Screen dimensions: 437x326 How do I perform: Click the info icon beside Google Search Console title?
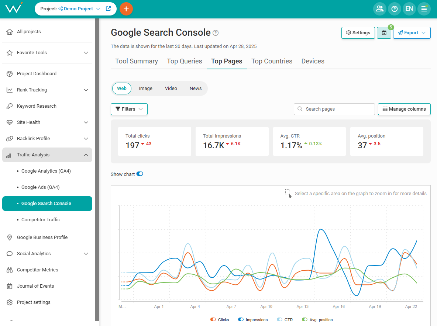(216, 33)
